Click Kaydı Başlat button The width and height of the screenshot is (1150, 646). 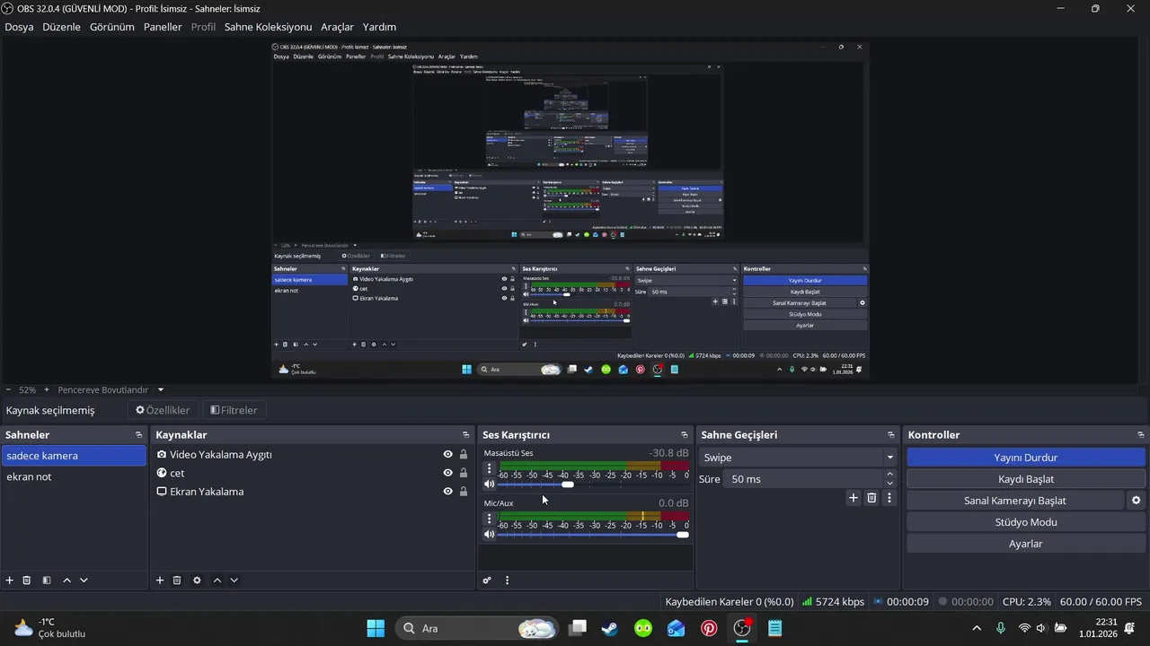(1025, 479)
